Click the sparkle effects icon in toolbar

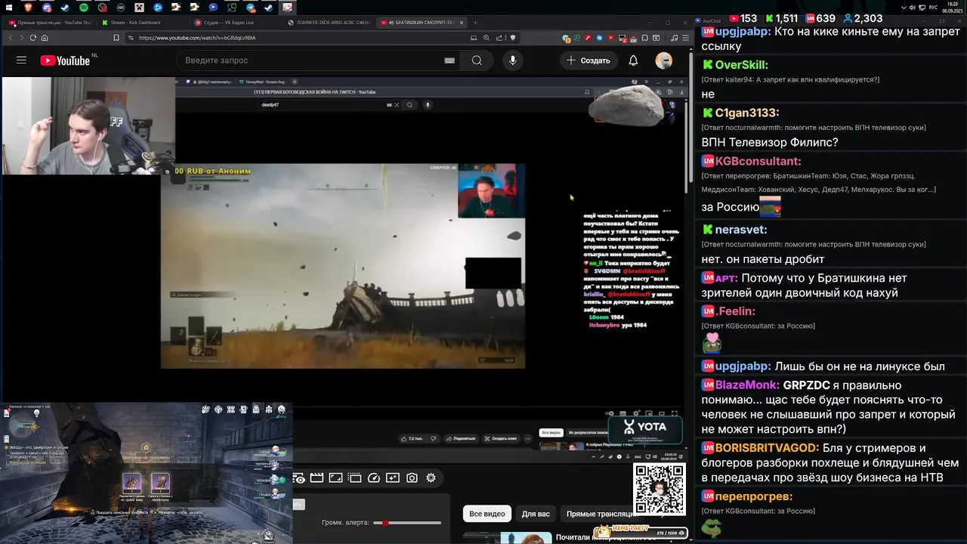pos(392,478)
